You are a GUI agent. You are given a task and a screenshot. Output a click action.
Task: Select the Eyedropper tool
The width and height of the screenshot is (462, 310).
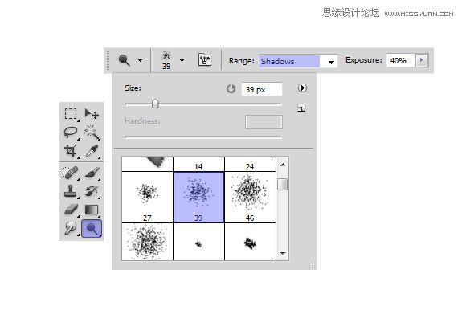(x=92, y=151)
